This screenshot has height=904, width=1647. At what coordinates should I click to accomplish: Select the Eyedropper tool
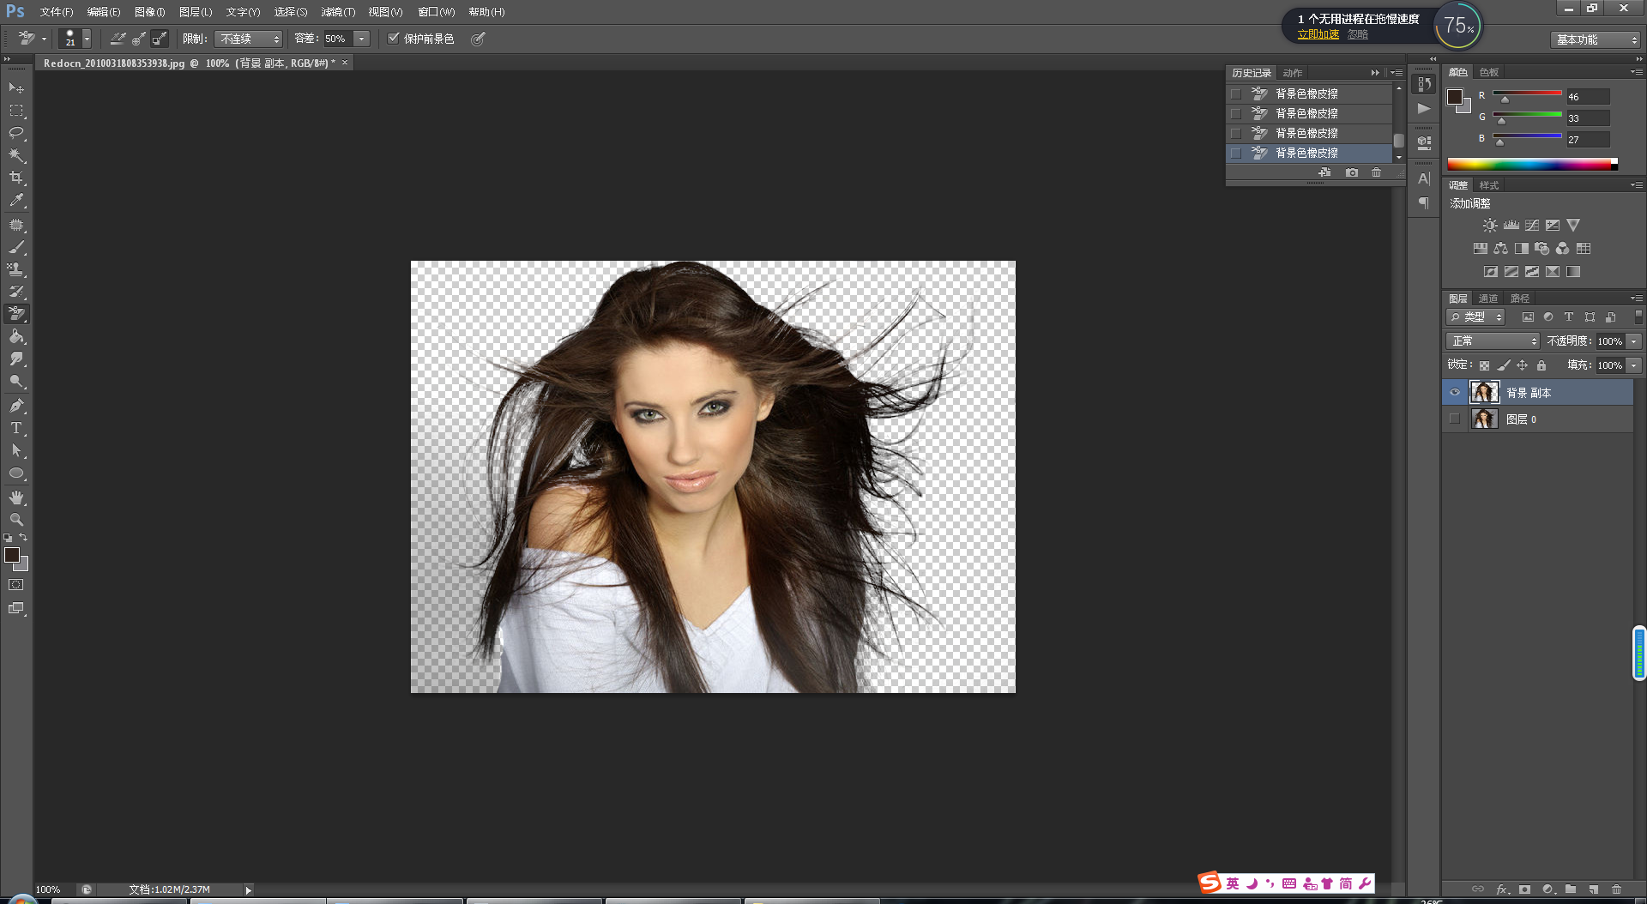[x=16, y=201]
